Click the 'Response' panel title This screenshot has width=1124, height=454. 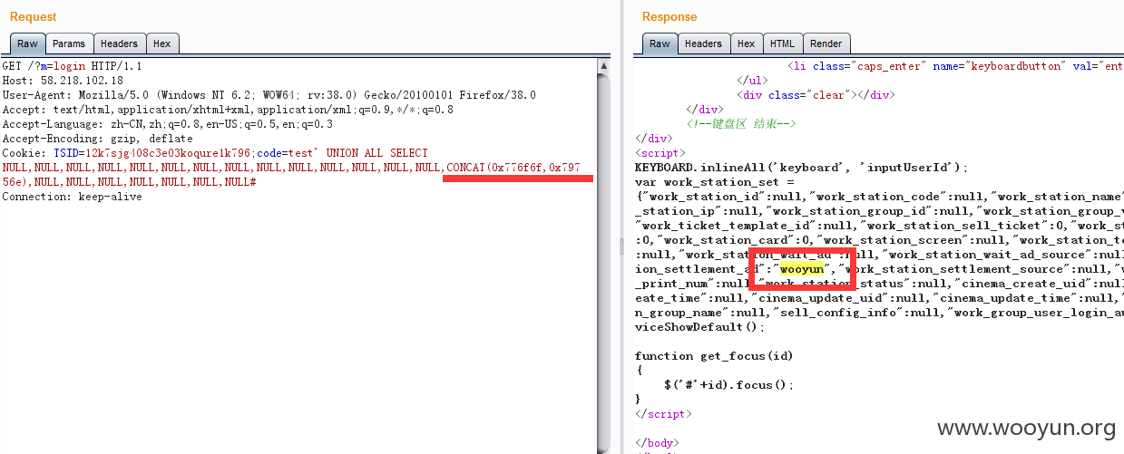pos(670,16)
